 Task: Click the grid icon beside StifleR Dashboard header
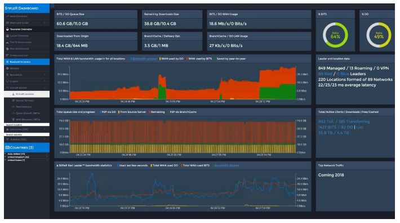coord(52,6)
